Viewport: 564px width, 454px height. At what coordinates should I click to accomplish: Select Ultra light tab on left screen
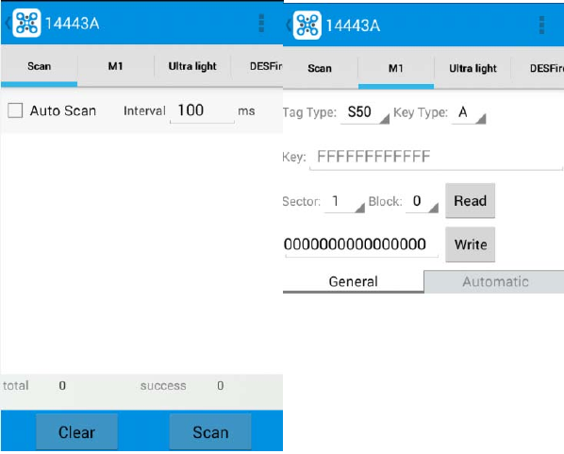point(192,66)
